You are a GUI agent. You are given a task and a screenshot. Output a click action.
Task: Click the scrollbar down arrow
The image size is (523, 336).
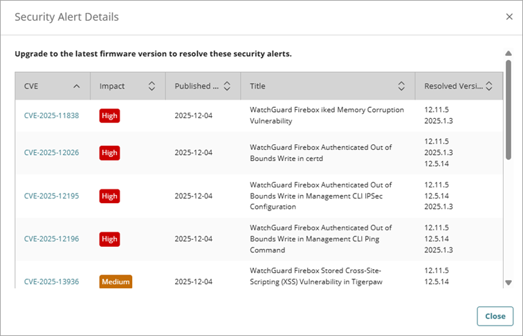[508, 283]
